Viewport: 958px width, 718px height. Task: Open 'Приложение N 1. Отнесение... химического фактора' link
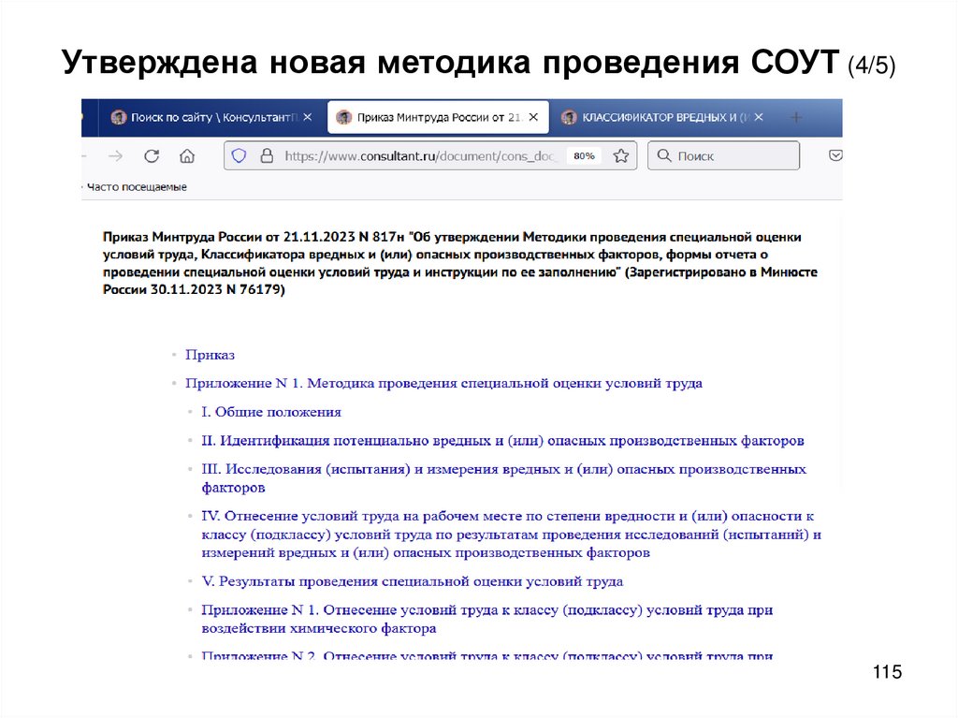point(486,619)
